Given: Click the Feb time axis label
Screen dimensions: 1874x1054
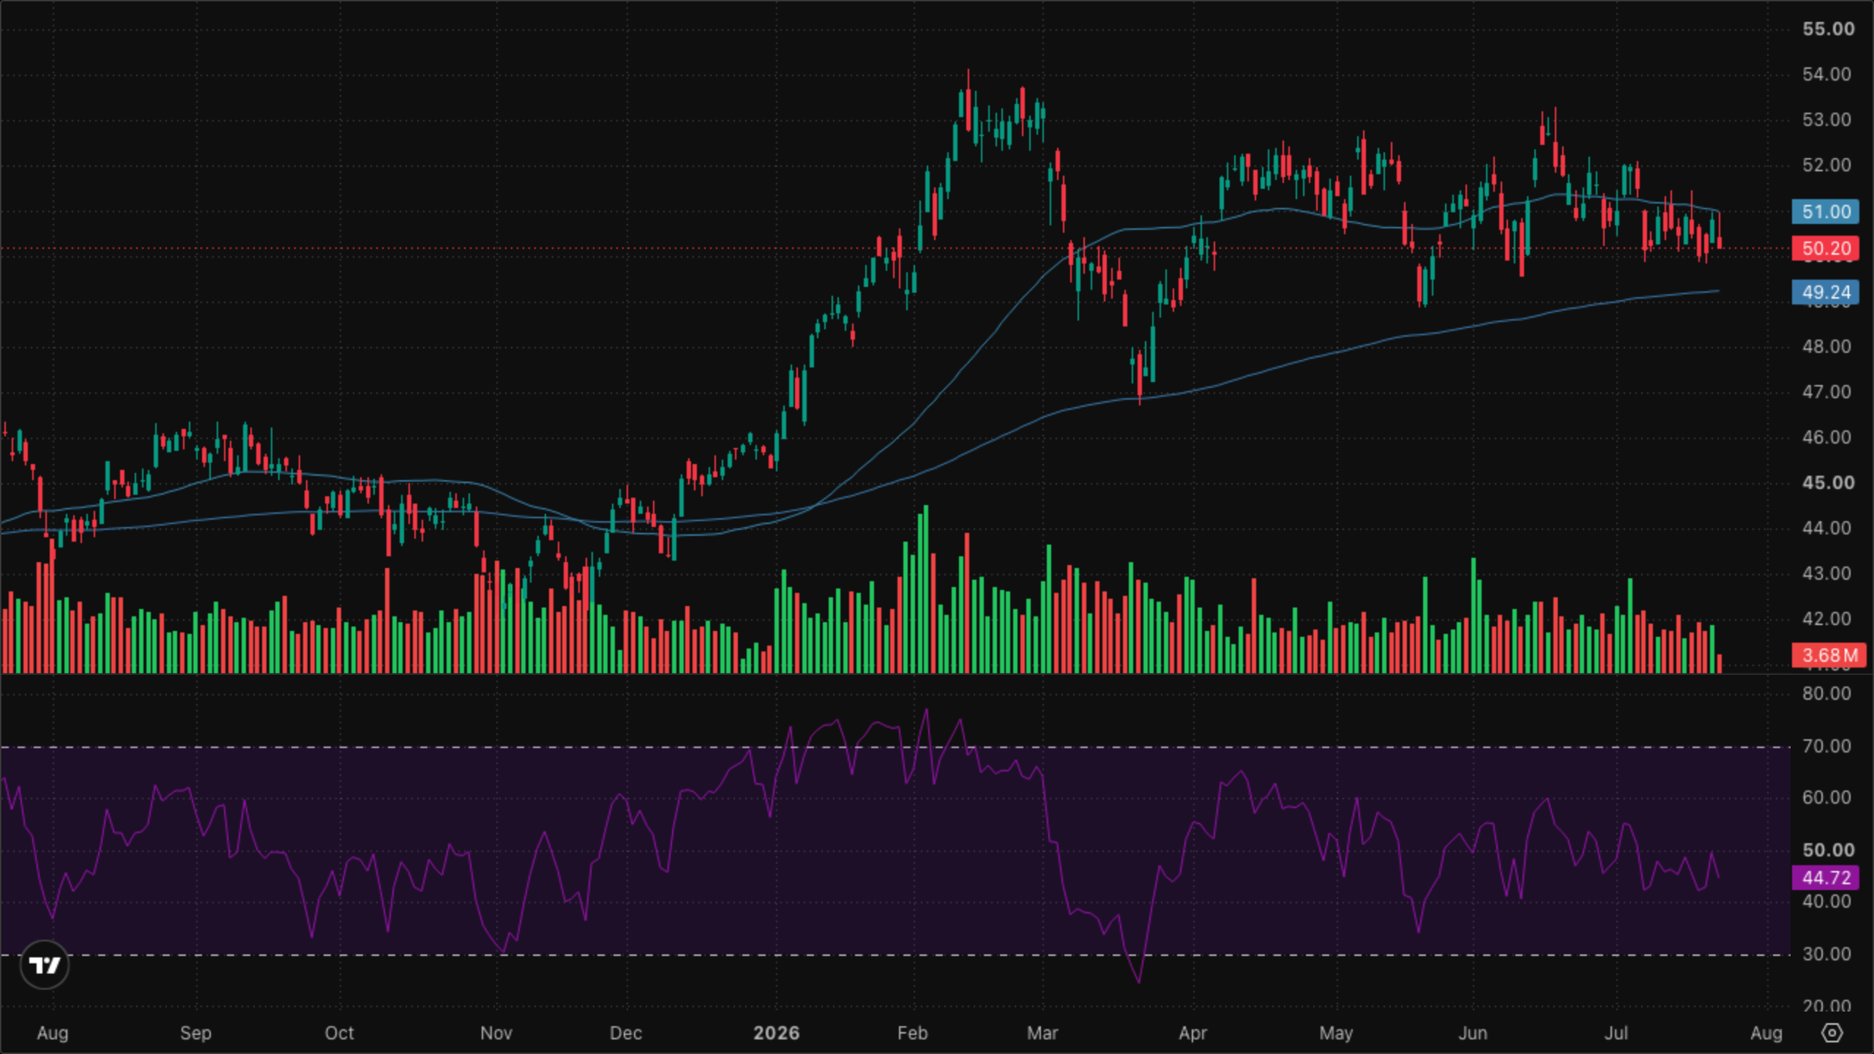Looking at the screenshot, I should (913, 1034).
